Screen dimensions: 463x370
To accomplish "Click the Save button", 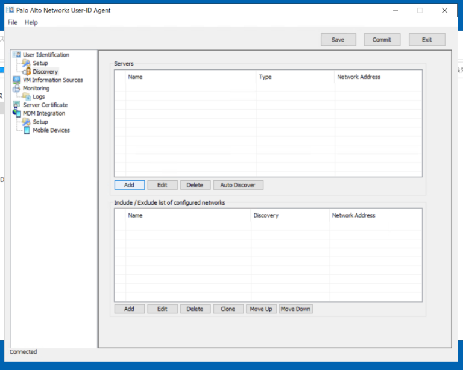I will (x=338, y=40).
